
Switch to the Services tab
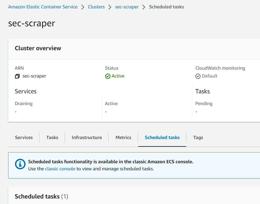click(x=24, y=137)
